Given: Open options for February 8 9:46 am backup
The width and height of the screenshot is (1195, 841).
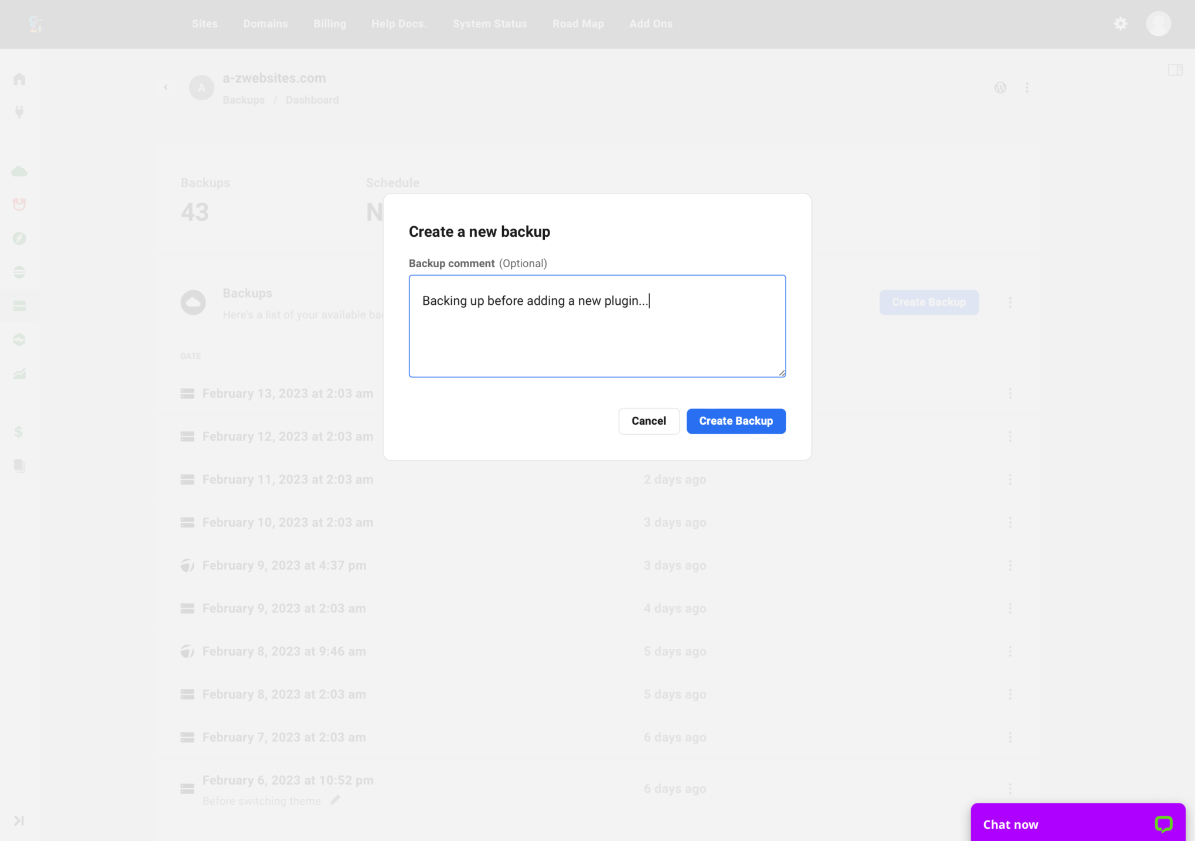Looking at the screenshot, I should 1010,651.
